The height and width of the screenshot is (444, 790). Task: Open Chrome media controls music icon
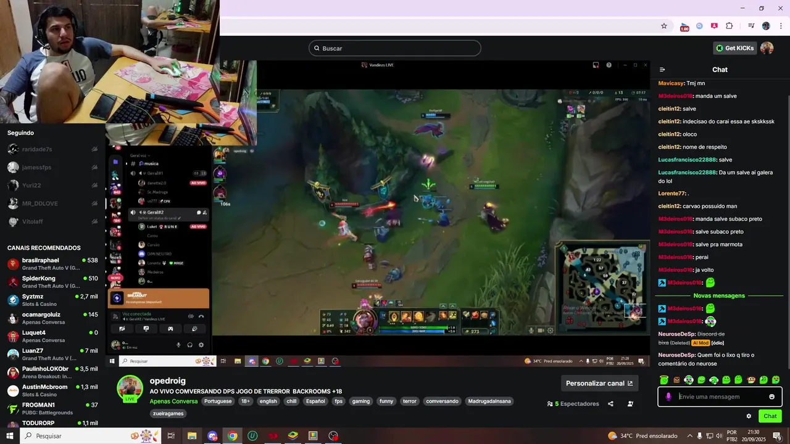click(x=751, y=26)
